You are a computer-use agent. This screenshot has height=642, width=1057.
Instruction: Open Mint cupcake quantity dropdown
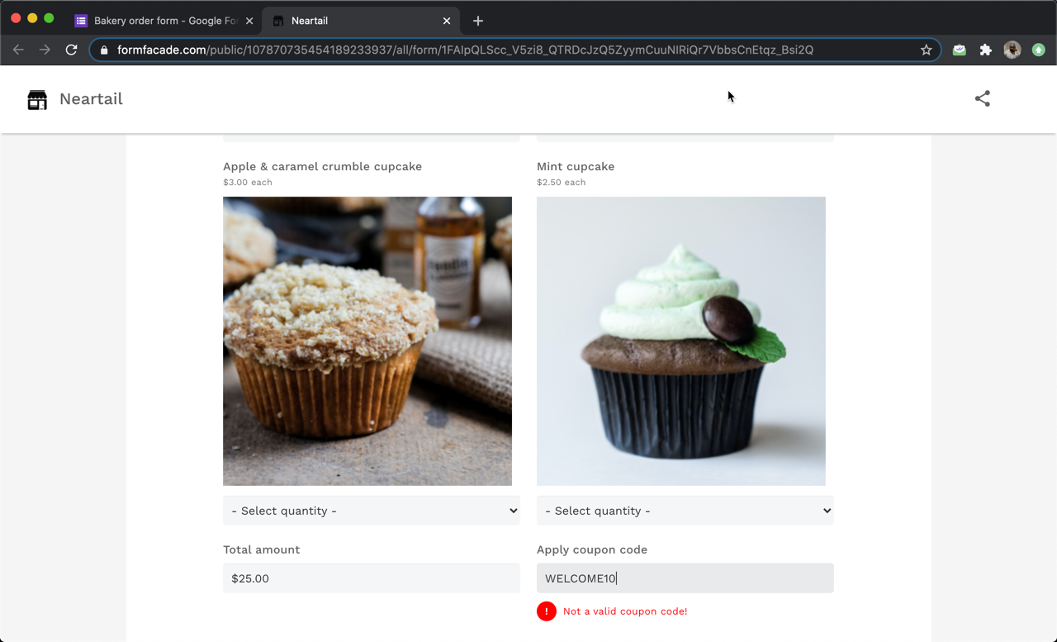pos(685,511)
